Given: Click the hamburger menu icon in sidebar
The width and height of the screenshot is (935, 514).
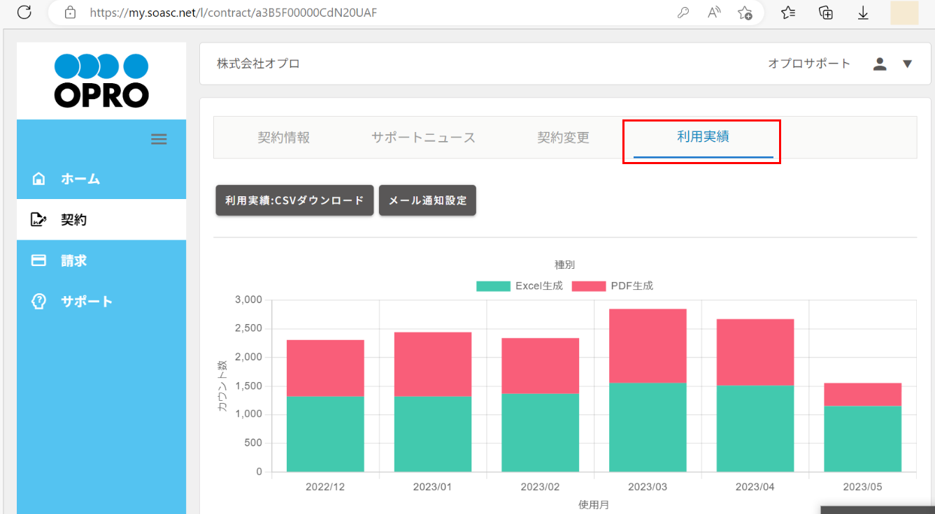Looking at the screenshot, I should tap(159, 140).
